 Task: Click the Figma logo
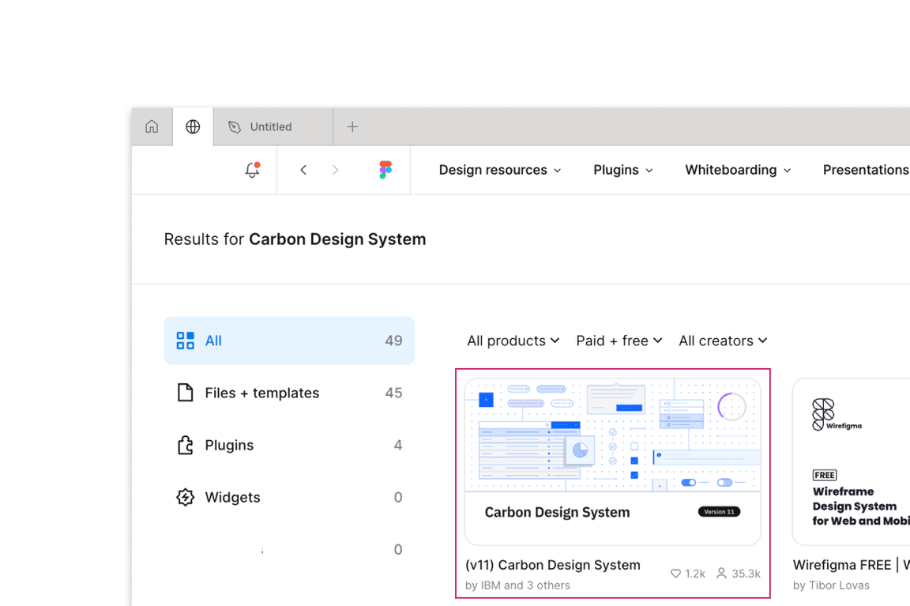tap(385, 170)
